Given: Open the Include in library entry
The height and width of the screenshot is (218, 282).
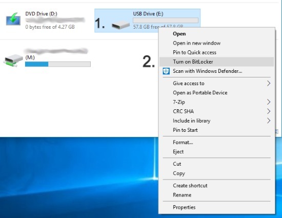Looking at the screenshot, I should [x=216, y=121].
